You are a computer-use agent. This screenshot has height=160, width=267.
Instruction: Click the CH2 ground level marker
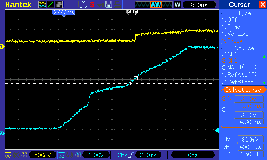pos(2,134)
